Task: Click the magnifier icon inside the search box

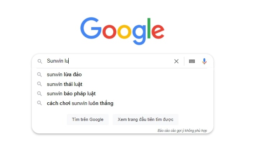Action: click(x=40, y=61)
